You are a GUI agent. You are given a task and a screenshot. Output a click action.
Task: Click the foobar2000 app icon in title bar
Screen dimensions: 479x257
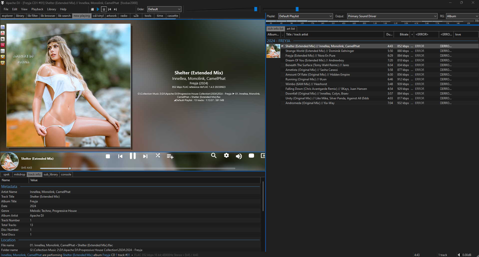tap(2, 3)
